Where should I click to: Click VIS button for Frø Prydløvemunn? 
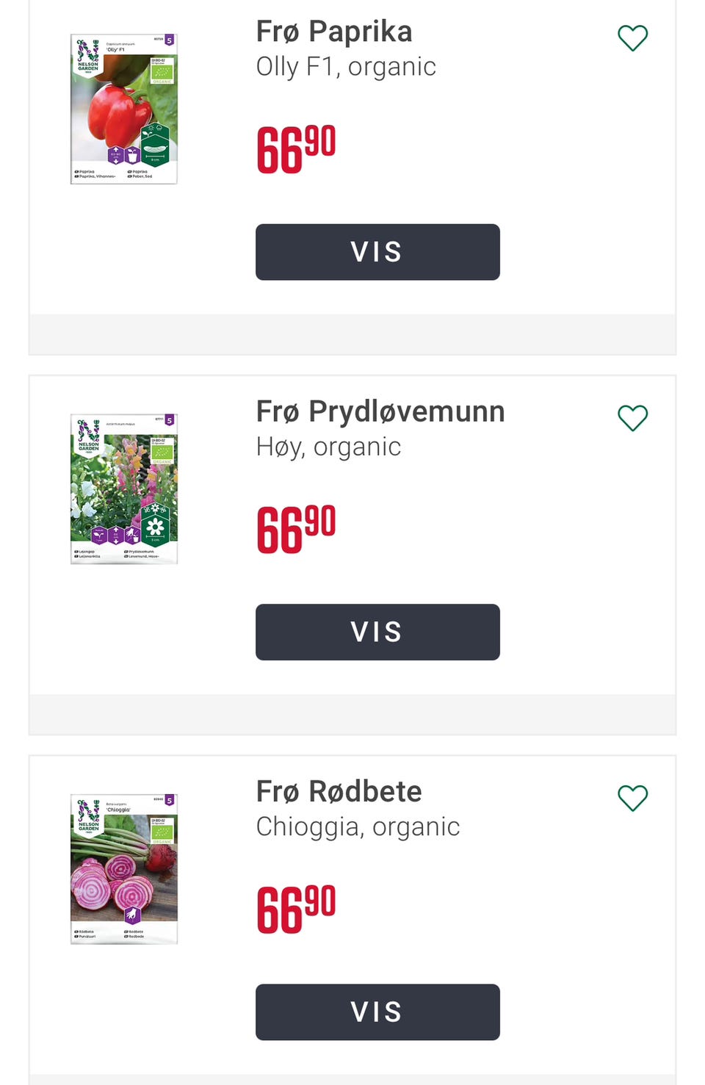377,632
